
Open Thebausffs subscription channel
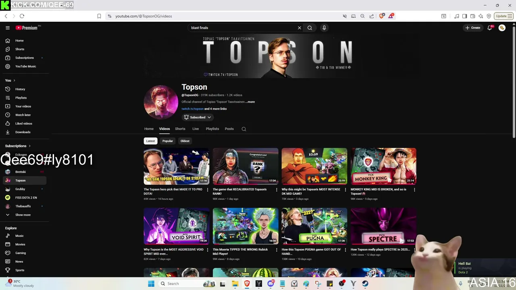click(24, 206)
